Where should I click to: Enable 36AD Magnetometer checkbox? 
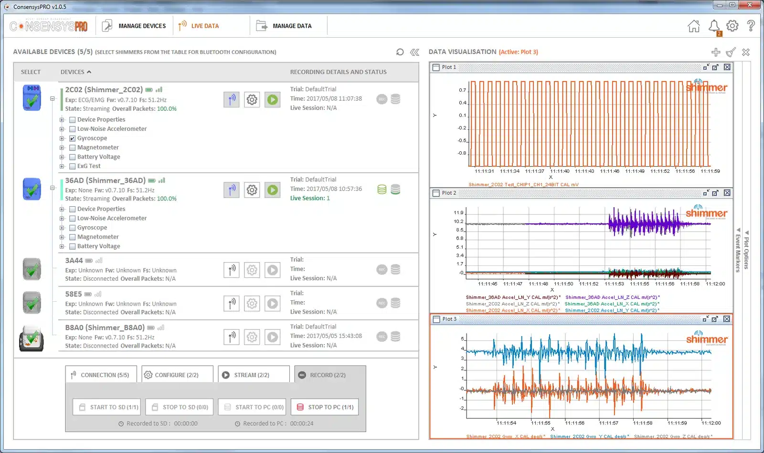pyautogui.click(x=73, y=237)
